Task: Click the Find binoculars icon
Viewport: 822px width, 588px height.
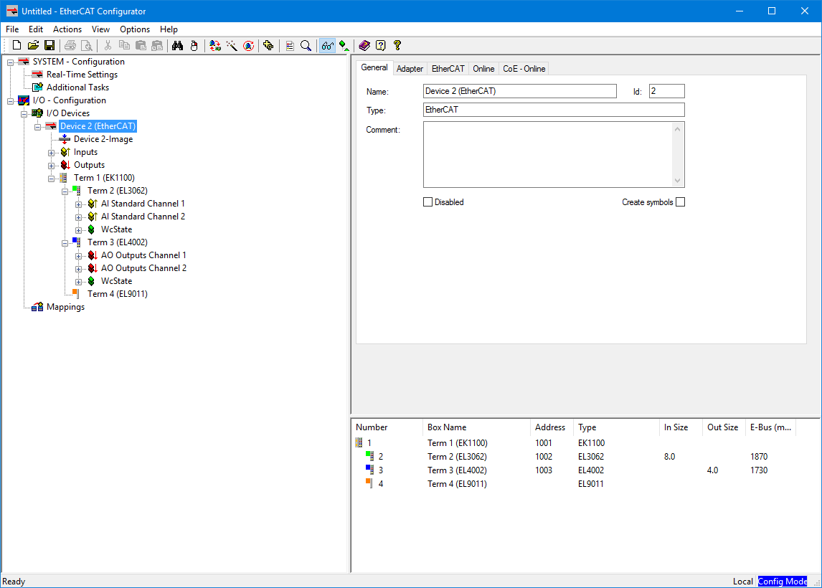Action: tap(178, 46)
